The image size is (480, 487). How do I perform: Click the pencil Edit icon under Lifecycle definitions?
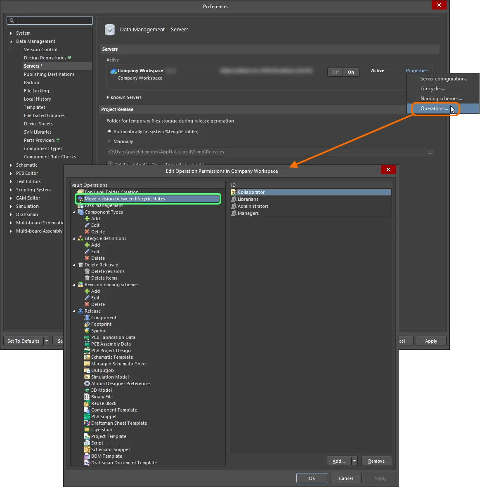click(x=87, y=252)
